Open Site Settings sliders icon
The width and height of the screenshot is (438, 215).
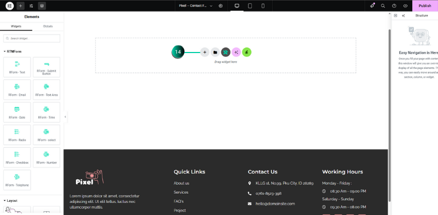[31, 5]
